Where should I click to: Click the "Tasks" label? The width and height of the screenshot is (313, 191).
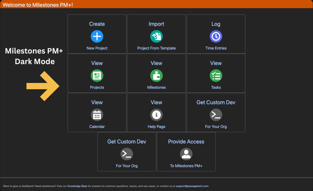(x=216, y=87)
